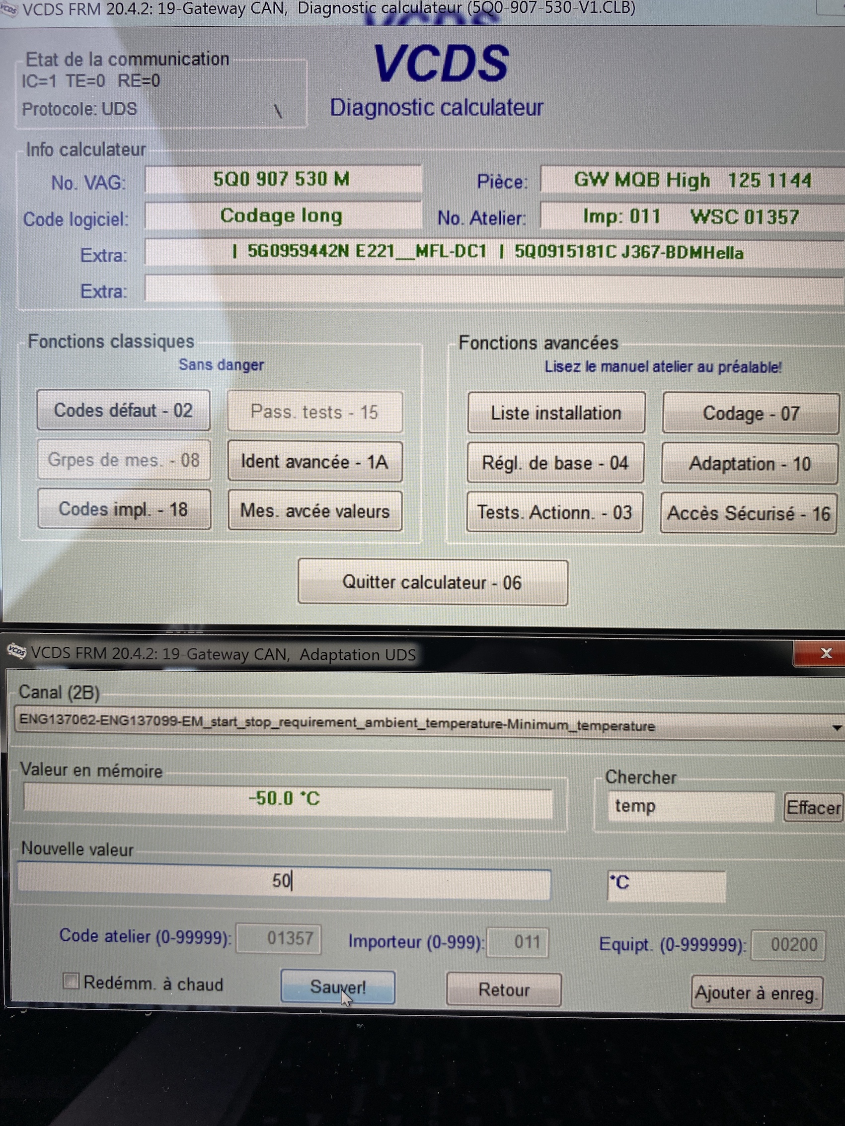Click the Sauver! button
Image resolution: width=845 pixels, height=1126 pixels.
pyautogui.click(x=338, y=987)
